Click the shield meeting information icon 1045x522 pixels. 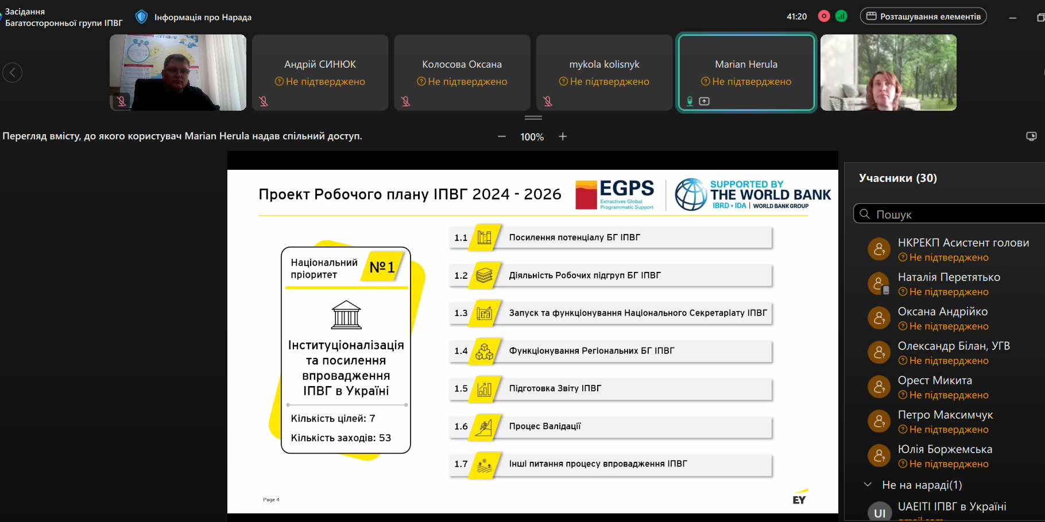pyautogui.click(x=141, y=17)
